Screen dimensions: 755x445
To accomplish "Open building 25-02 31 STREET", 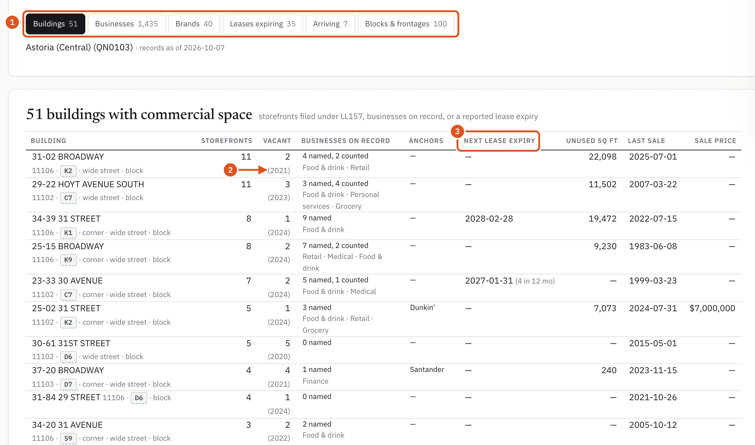I will tap(66, 308).
